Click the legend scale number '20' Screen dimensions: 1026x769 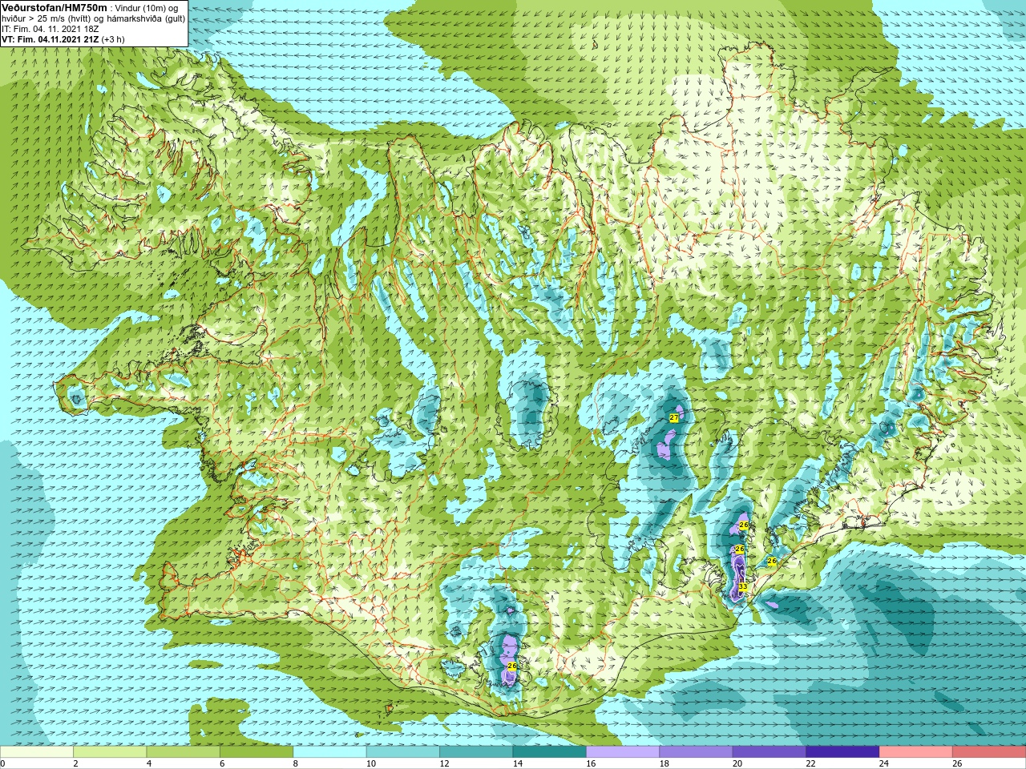[737, 764]
